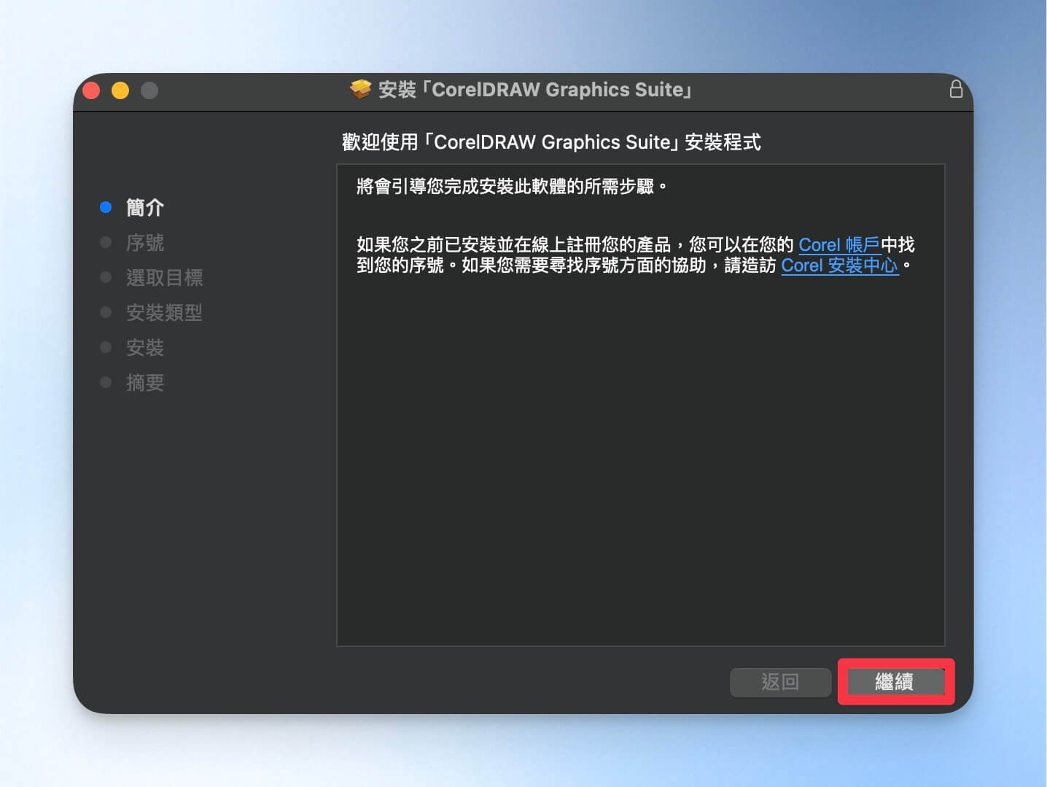
Task: Minimize the installer with yellow button
Action: pyautogui.click(x=120, y=90)
